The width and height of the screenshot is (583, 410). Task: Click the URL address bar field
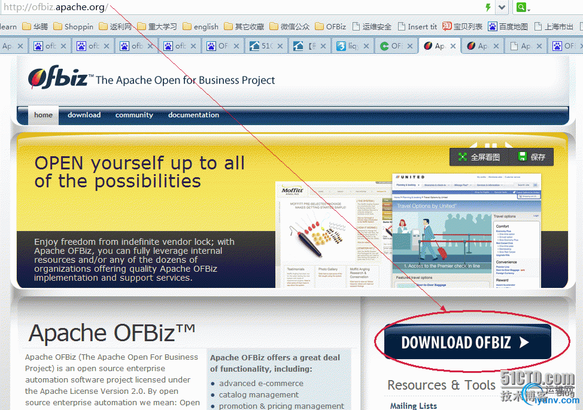coord(242,7)
